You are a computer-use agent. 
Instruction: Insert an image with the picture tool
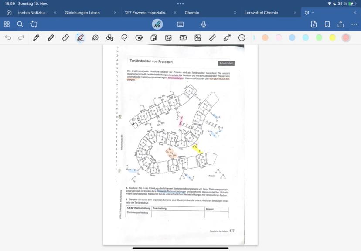(x=168, y=38)
